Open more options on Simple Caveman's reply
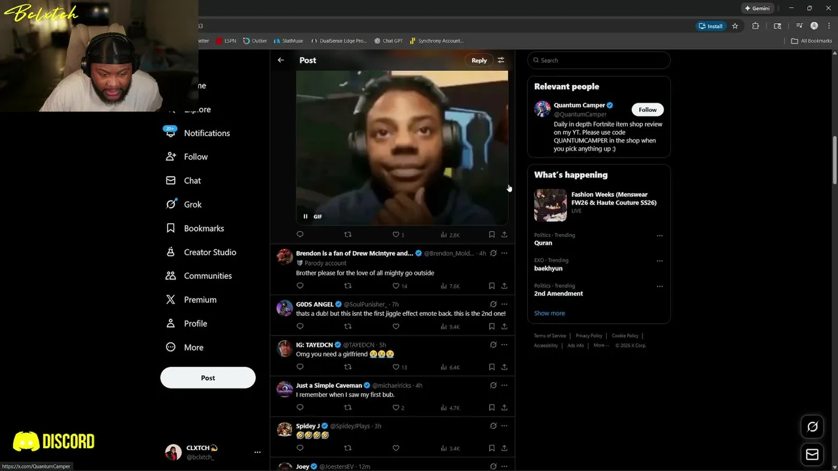Viewport: 838px width, 471px height. [x=504, y=385]
